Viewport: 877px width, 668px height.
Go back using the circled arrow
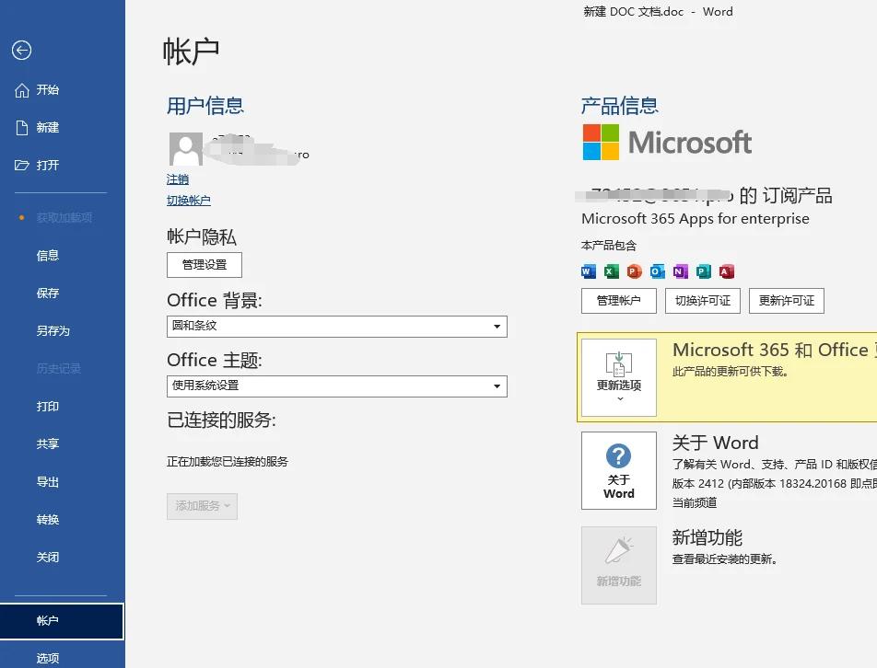tap(22, 51)
